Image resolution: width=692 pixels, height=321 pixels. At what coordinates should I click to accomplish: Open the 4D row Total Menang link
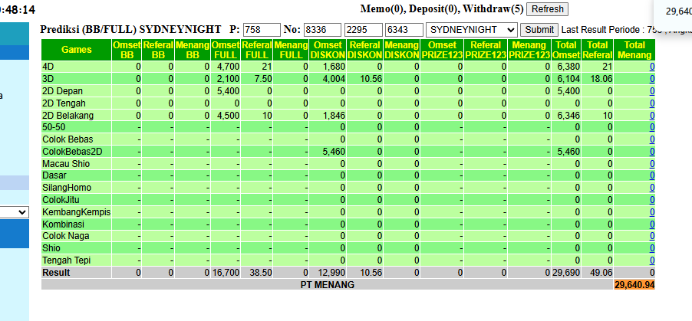coord(652,67)
